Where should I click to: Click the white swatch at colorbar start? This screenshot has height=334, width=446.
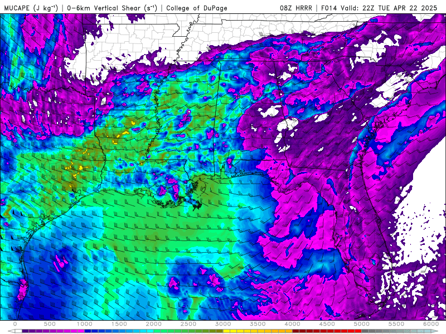(18, 331)
